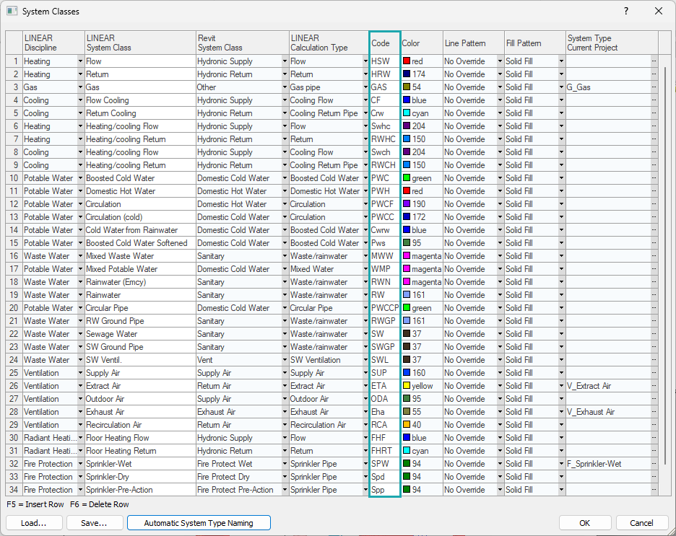
Task: Click ellipsis button for V_Extract Air row
Action: click(654, 386)
